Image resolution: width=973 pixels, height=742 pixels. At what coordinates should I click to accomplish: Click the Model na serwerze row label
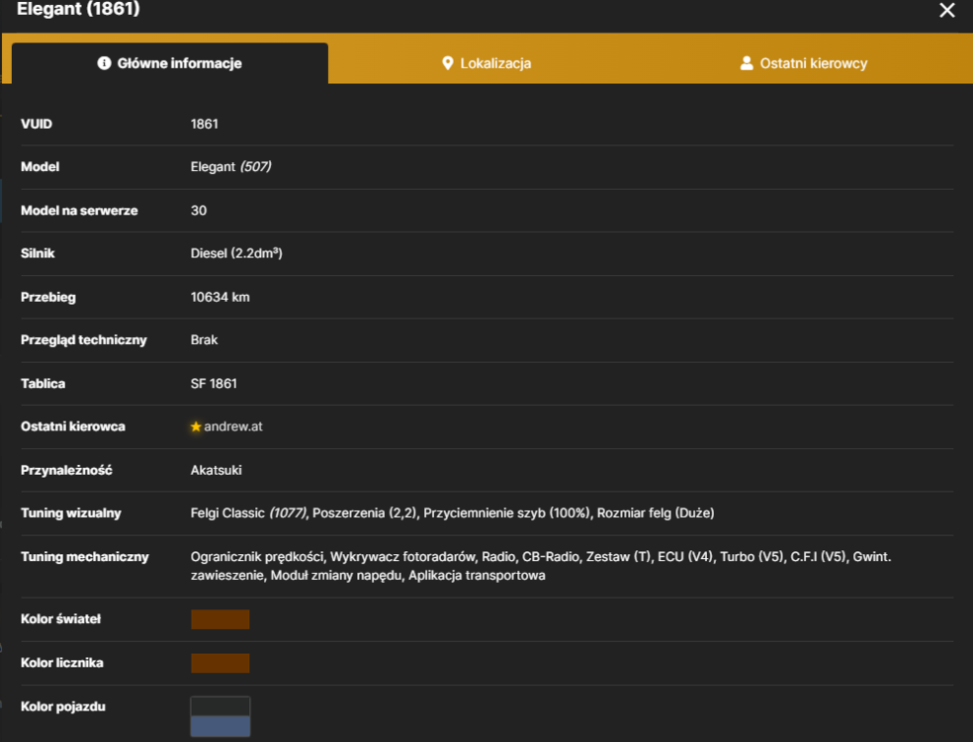79,211
